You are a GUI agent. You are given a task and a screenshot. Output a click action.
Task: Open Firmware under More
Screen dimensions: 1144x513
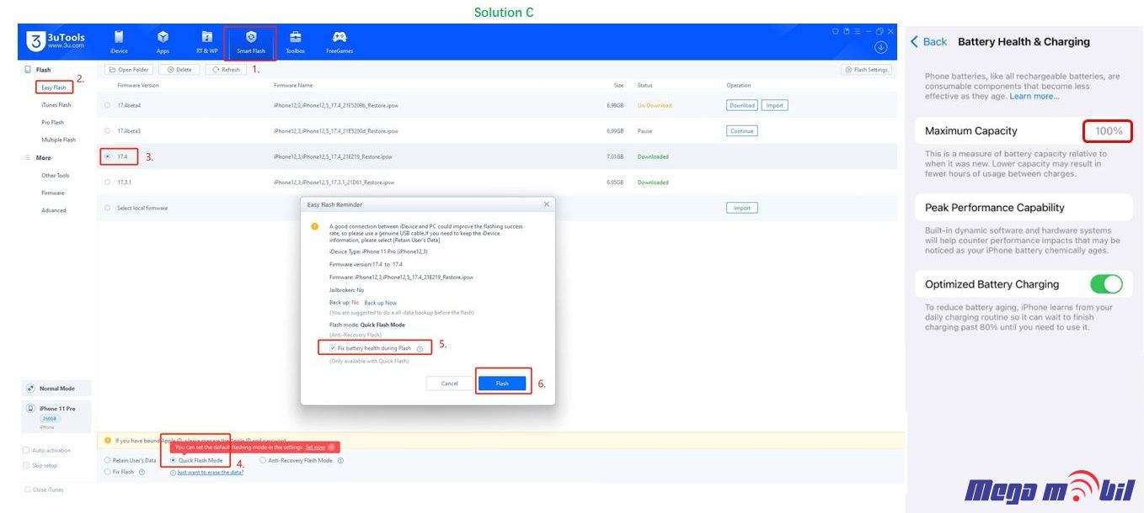point(53,193)
